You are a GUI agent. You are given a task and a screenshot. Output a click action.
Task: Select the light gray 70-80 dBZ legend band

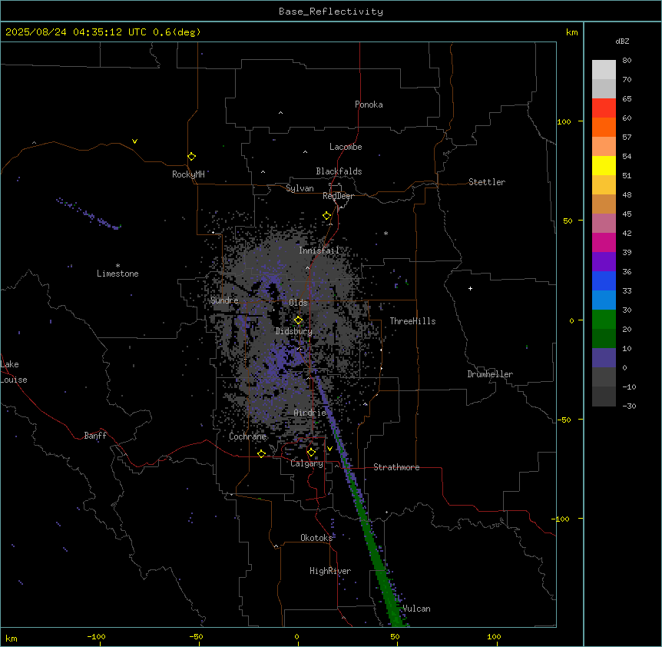(x=604, y=70)
